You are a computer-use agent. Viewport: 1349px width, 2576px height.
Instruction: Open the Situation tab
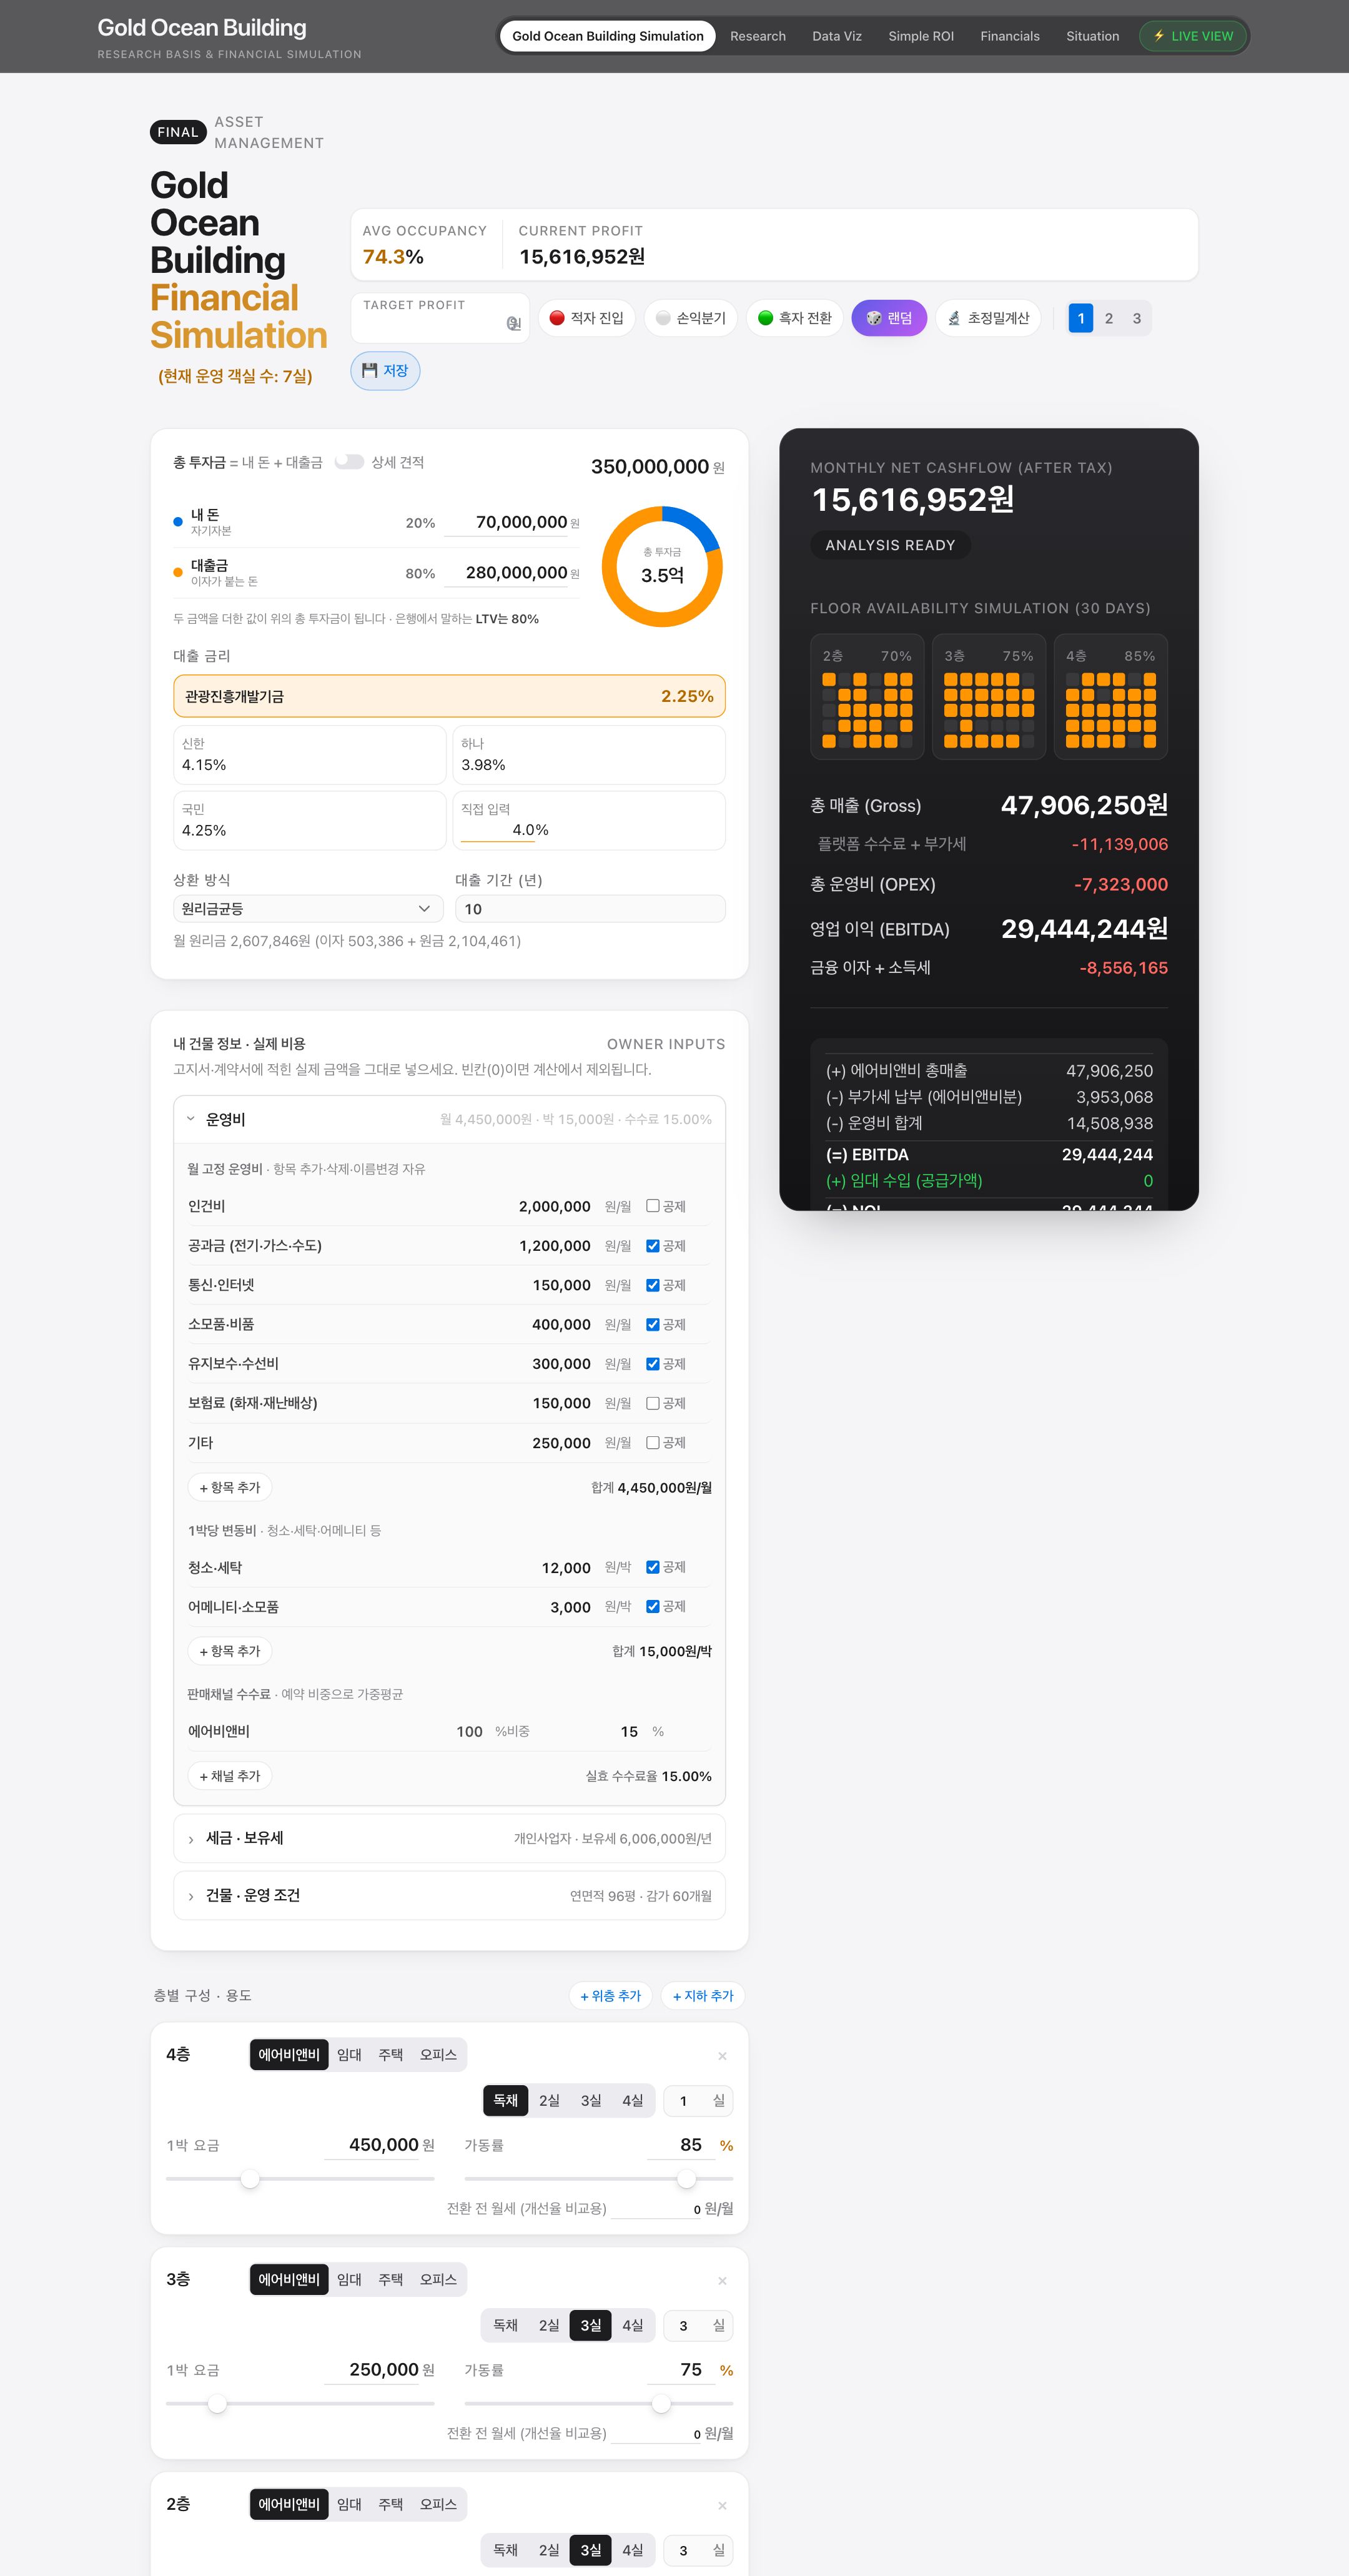pos(1092,36)
